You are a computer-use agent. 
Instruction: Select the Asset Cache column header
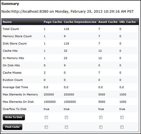pyautogui.click(x=108, y=22)
